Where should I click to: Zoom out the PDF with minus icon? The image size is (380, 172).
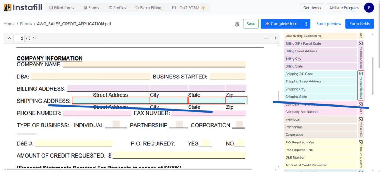click(266, 38)
